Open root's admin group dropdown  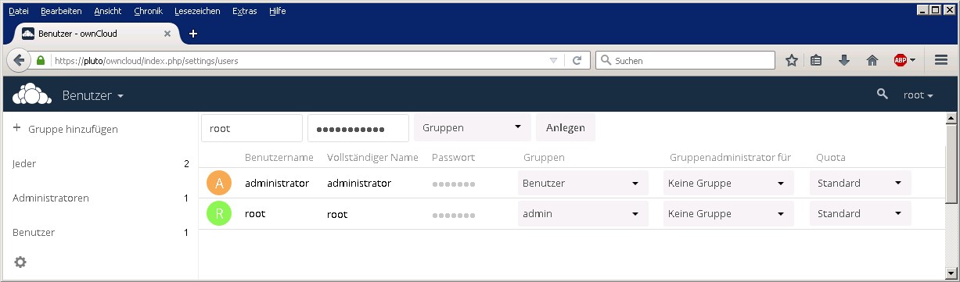point(584,213)
